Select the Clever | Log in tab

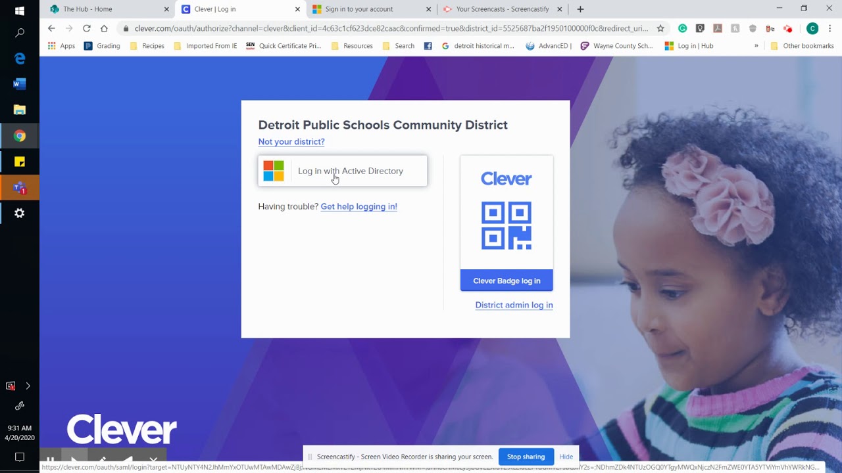click(x=241, y=9)
